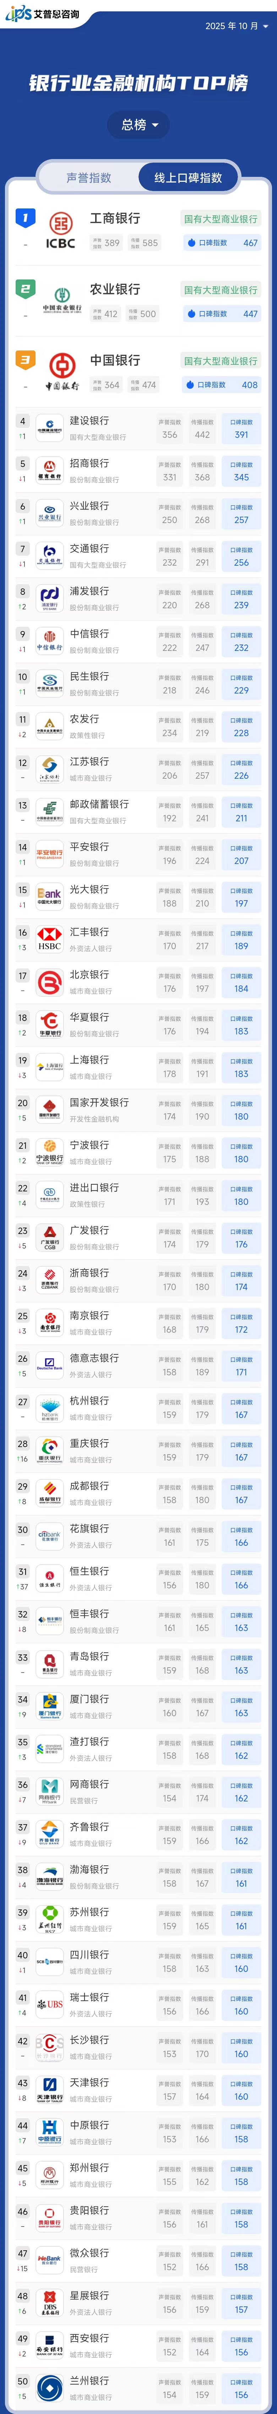Viewport: 277px width, 2414px height.
Task: Open the 建设银行 bank name link
Action: pyautogui.click(x=90, y=421)
